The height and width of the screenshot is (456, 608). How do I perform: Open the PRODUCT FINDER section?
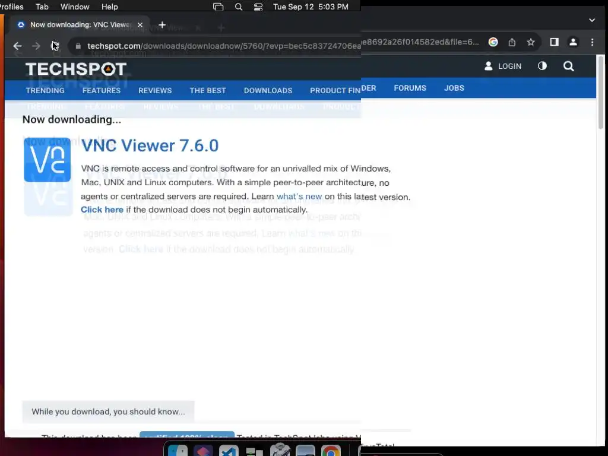[343, 90]
